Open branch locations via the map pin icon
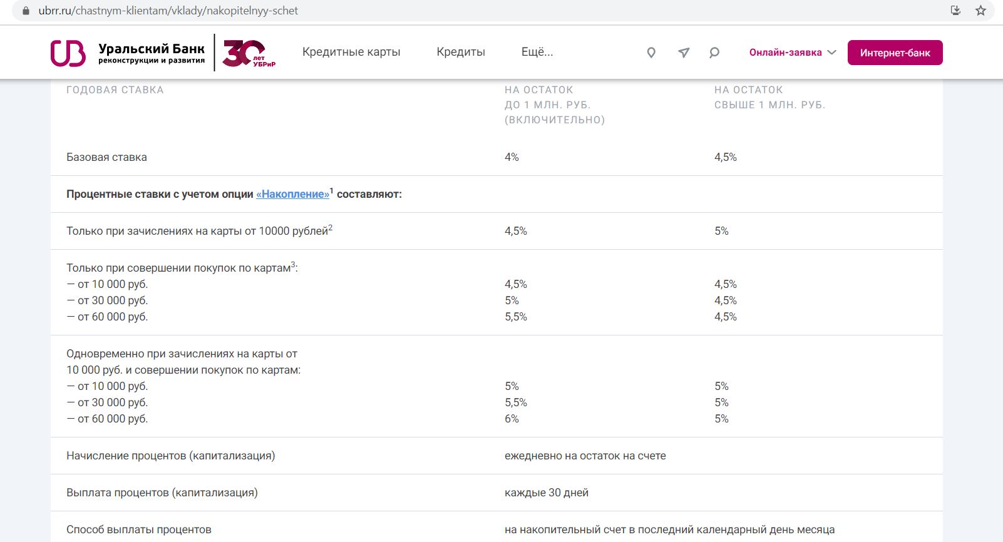1003x542 pixels. pos(651,53)
